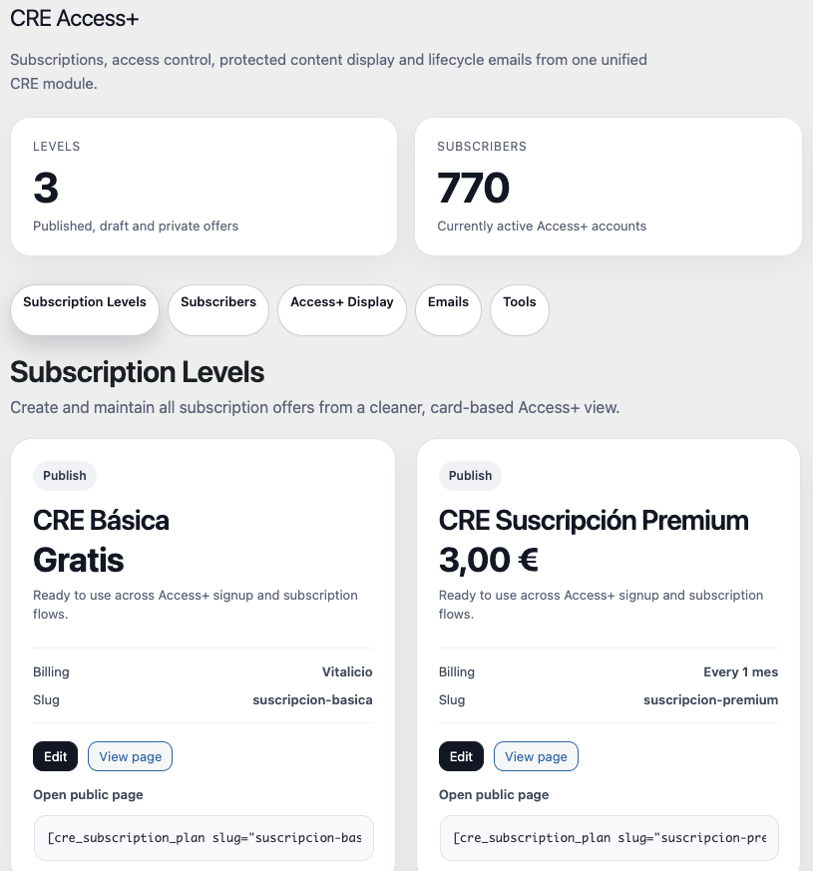View page for CRE Básica
The height and width of the screenshot is (871, 813).
[x=130, y=756]
